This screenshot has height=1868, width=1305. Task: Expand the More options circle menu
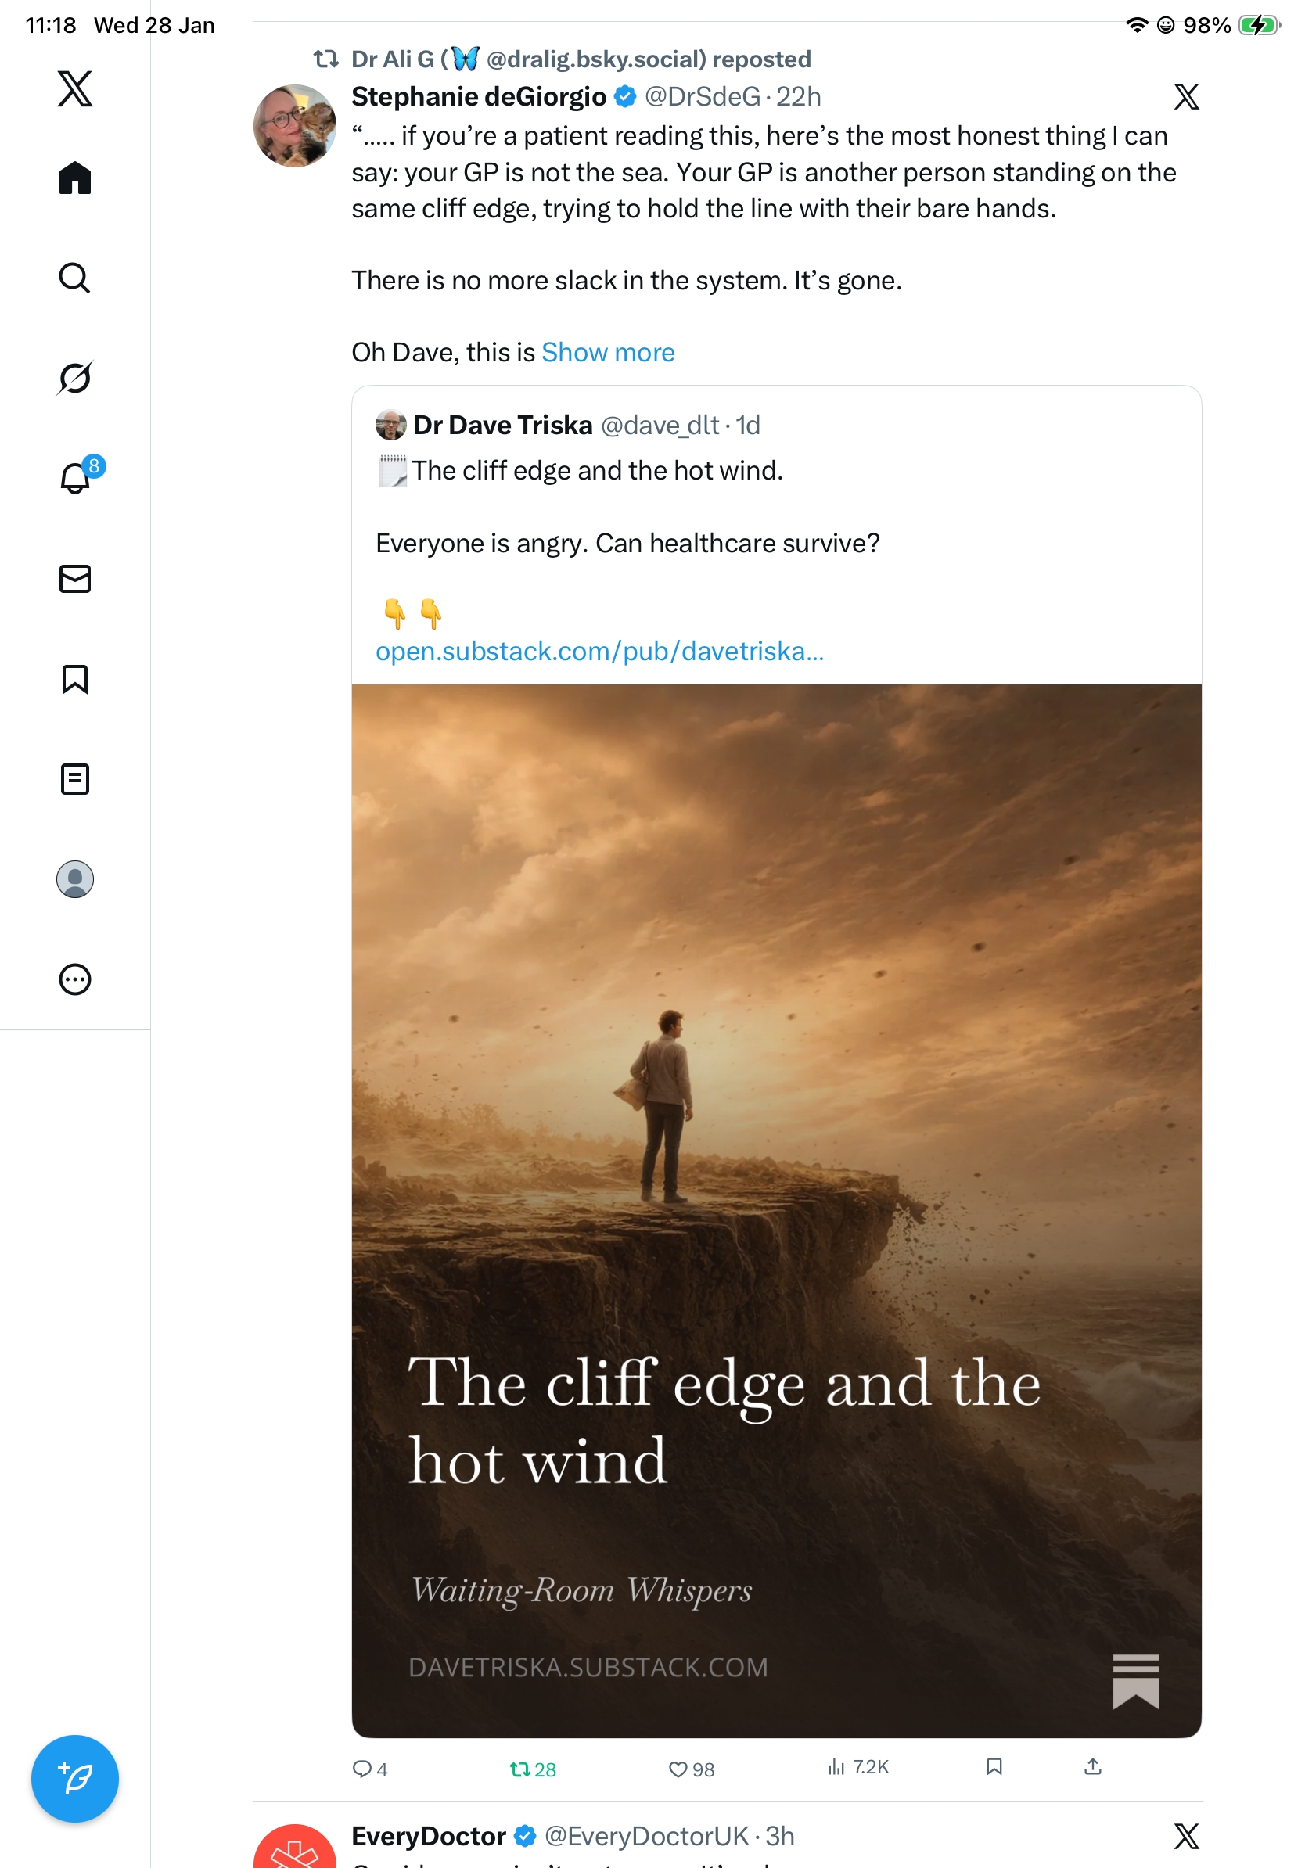(x=75, y=979)
